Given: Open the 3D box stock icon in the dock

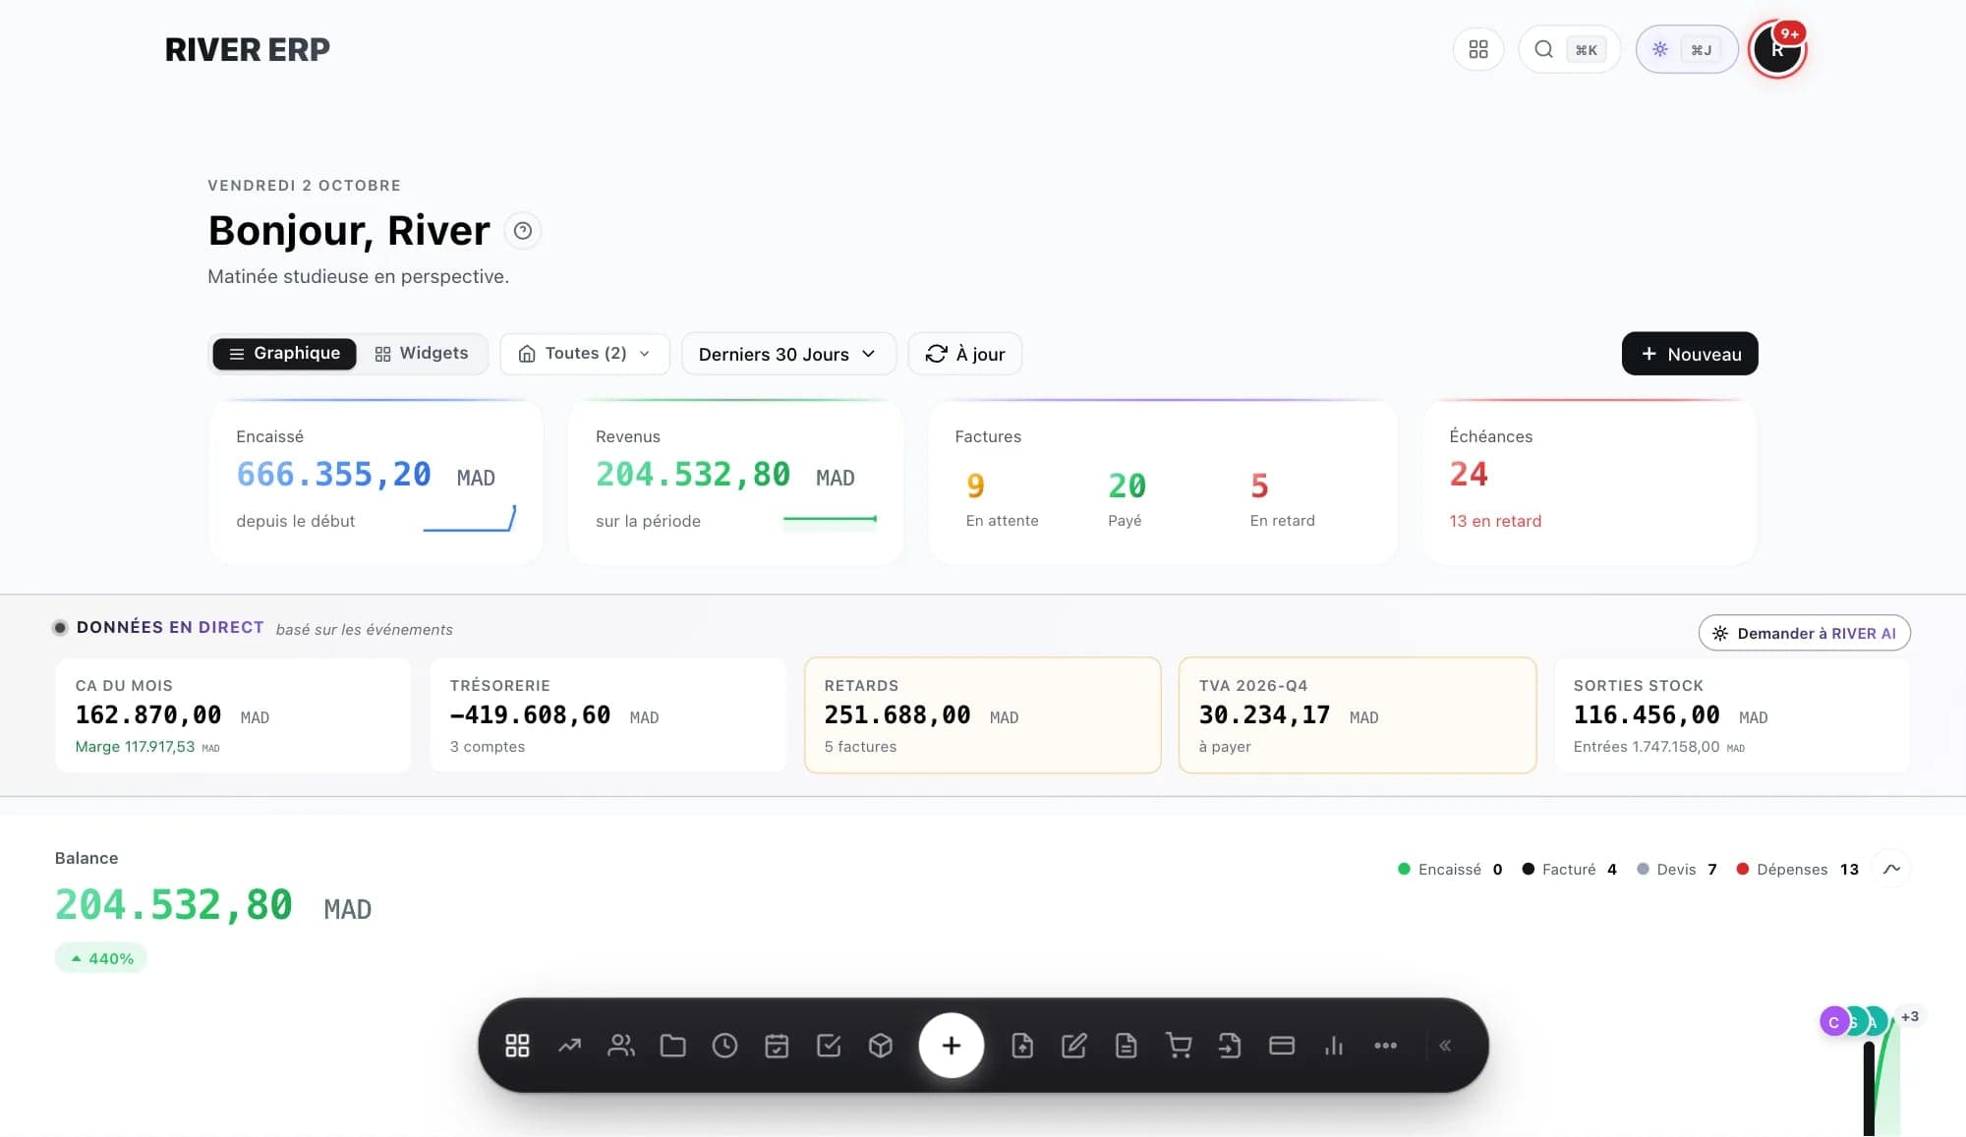Looking at the screenshot, I should pos(881,1046).
